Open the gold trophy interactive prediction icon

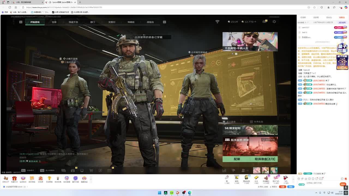[49, 178]
